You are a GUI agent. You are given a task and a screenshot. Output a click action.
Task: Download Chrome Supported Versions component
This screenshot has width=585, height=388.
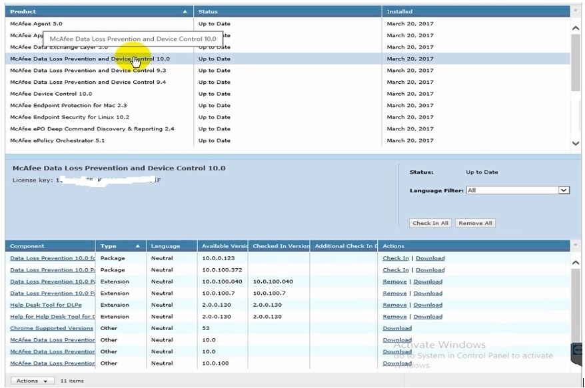(397, 328)
